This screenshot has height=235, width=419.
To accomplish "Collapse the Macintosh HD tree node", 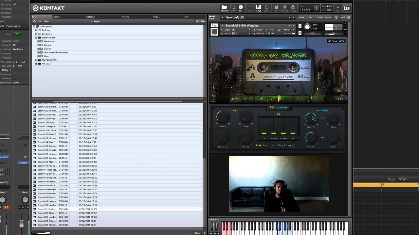I will (36, 38).
